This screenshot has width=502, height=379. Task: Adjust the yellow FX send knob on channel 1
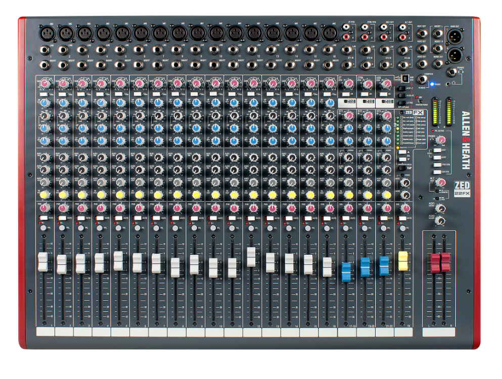(x=45, y=195)
